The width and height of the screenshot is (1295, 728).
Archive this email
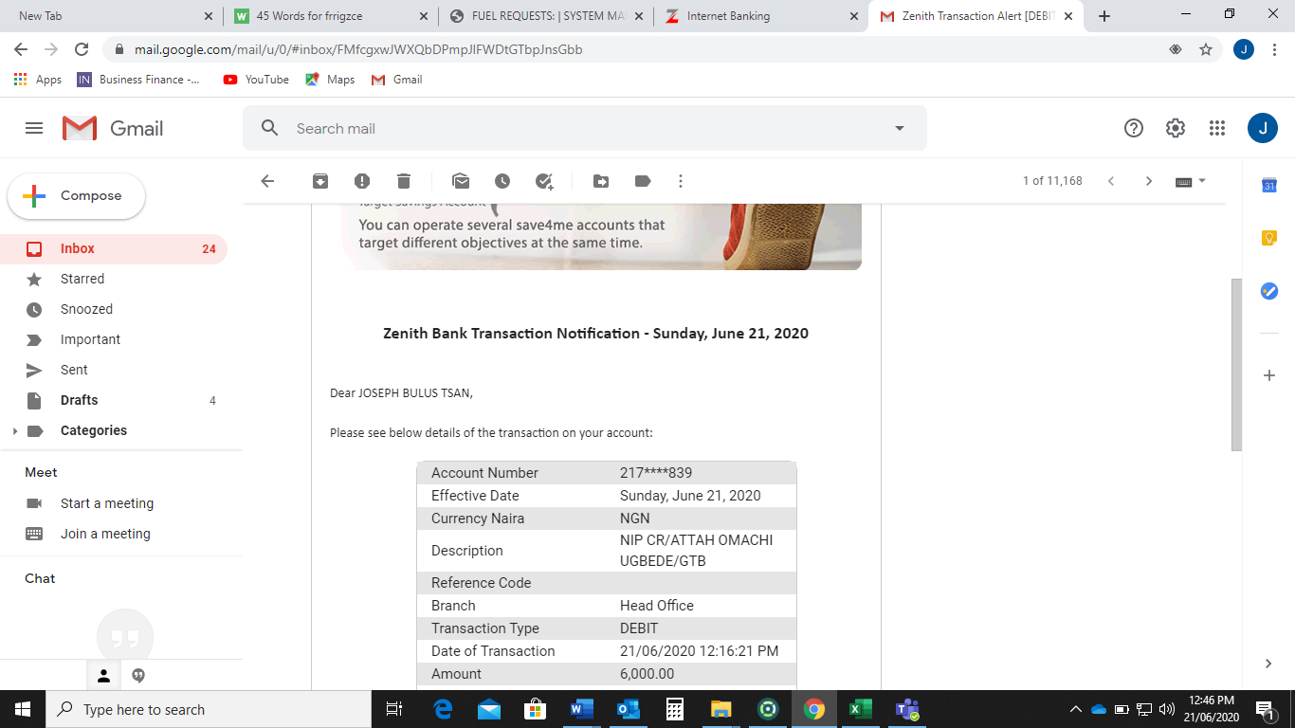pyautogui.click(x=320, y=181)
